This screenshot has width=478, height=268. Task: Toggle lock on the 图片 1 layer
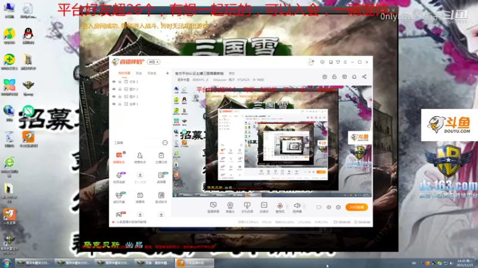pos(120,96)
